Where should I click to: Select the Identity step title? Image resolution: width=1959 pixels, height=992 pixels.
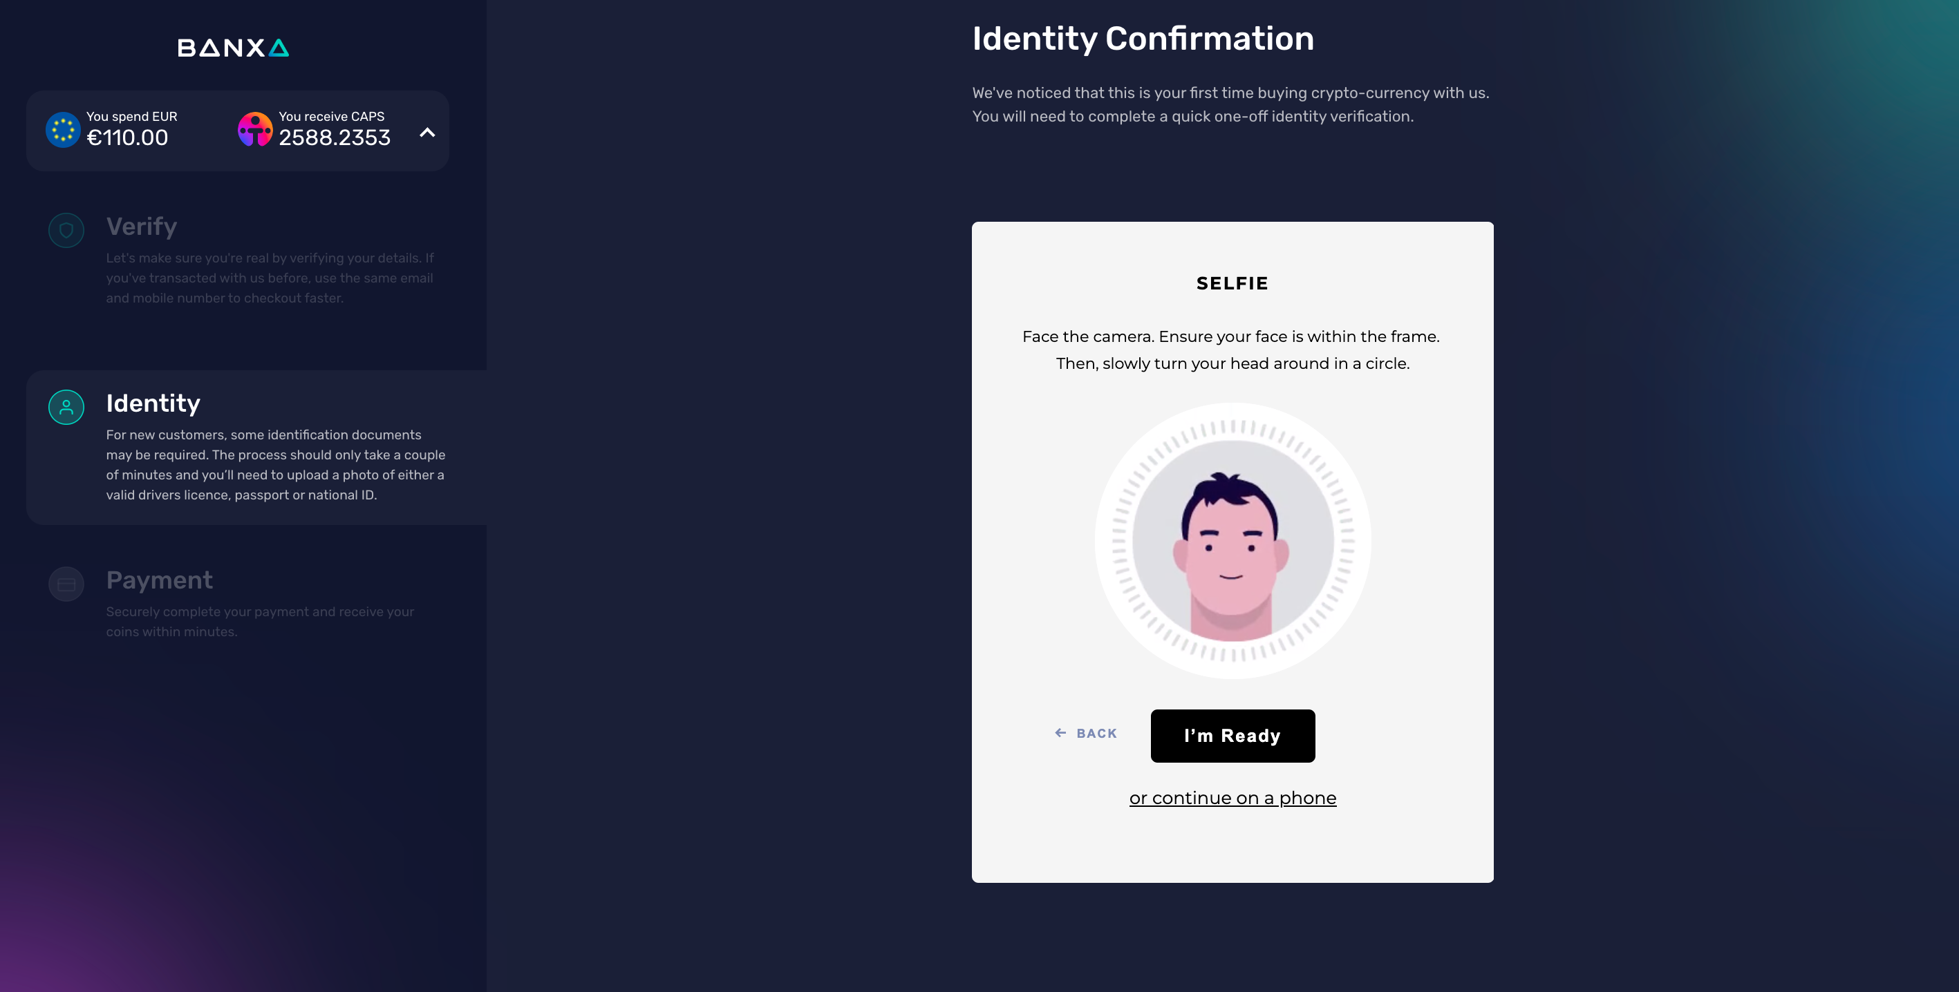click(x=153, y=403)
